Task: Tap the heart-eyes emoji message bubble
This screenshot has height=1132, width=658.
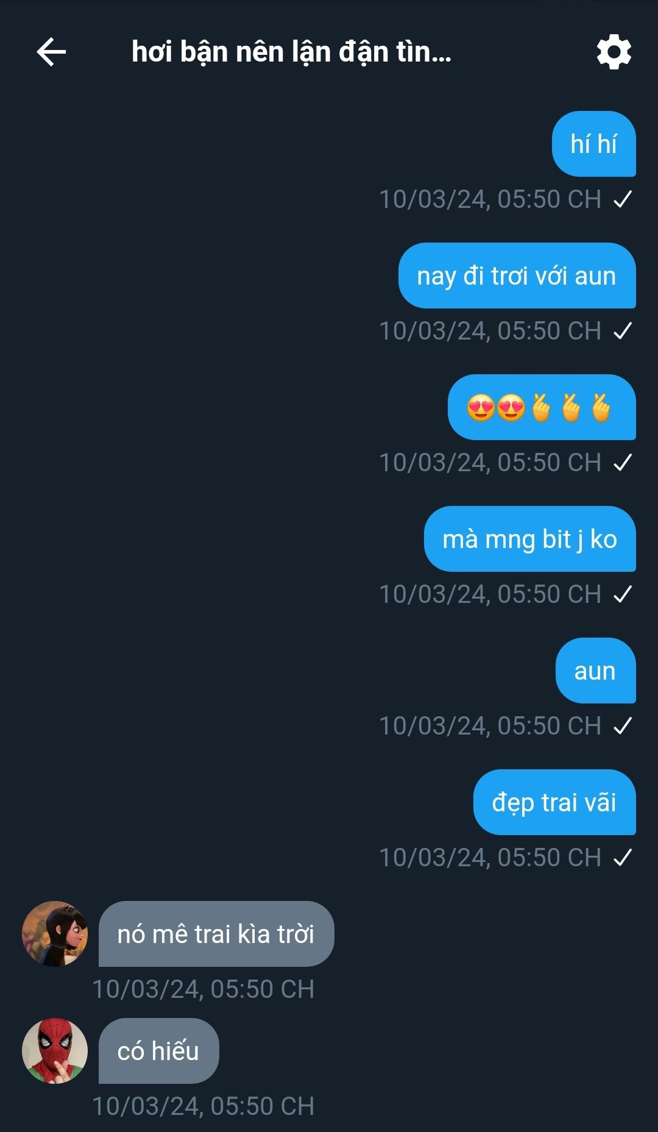Action: 542,407
